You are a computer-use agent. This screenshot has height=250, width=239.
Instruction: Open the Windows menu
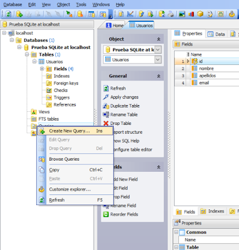coord(101,4)
